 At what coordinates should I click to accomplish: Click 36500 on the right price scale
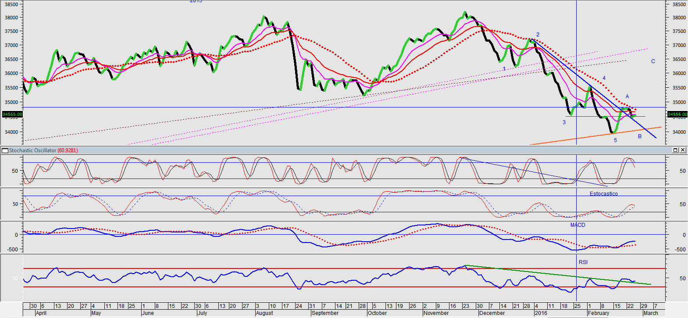679,59
